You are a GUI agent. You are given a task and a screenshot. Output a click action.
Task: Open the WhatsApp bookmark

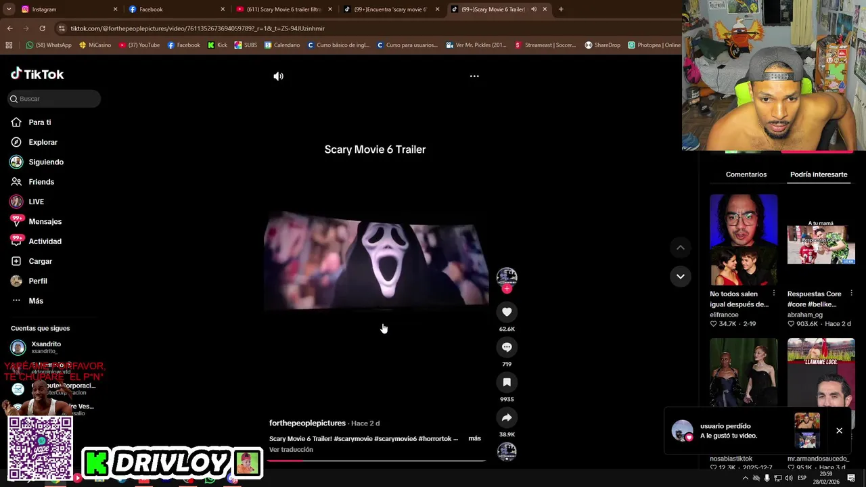click(x=48, y=45)
